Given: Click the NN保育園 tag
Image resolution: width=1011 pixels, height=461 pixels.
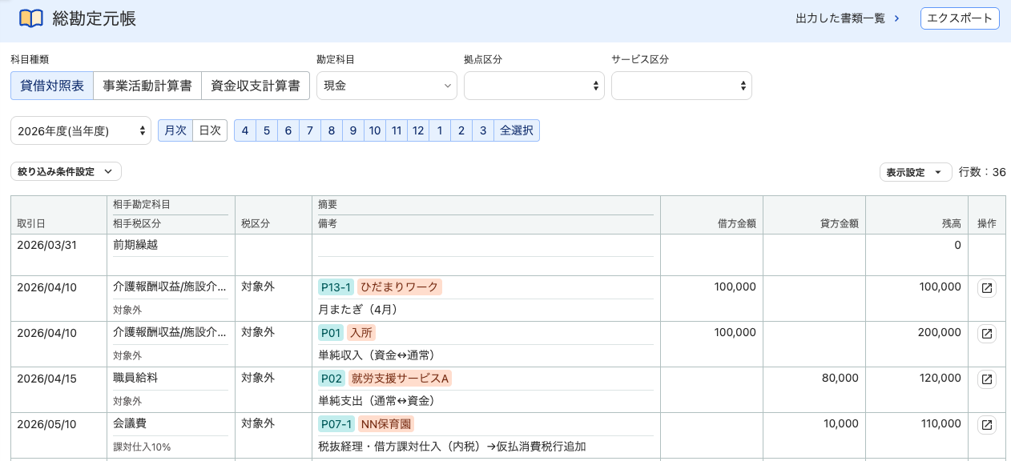Looking at the screenshot, I should tap(386, 424).
